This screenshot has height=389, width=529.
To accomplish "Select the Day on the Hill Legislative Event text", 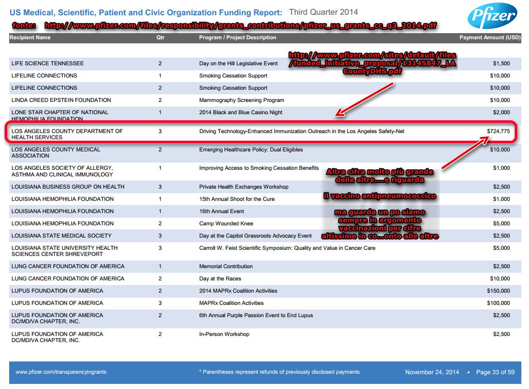I will [x=238, y=63].
